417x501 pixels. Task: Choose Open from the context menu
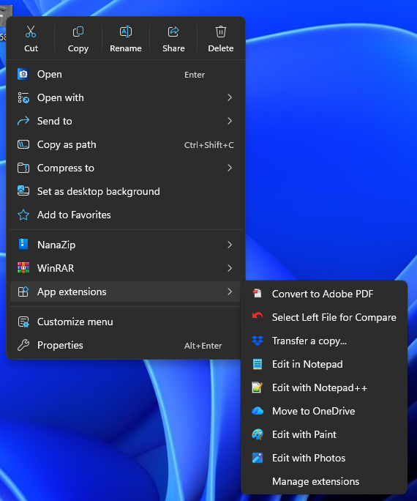[125, 74]
